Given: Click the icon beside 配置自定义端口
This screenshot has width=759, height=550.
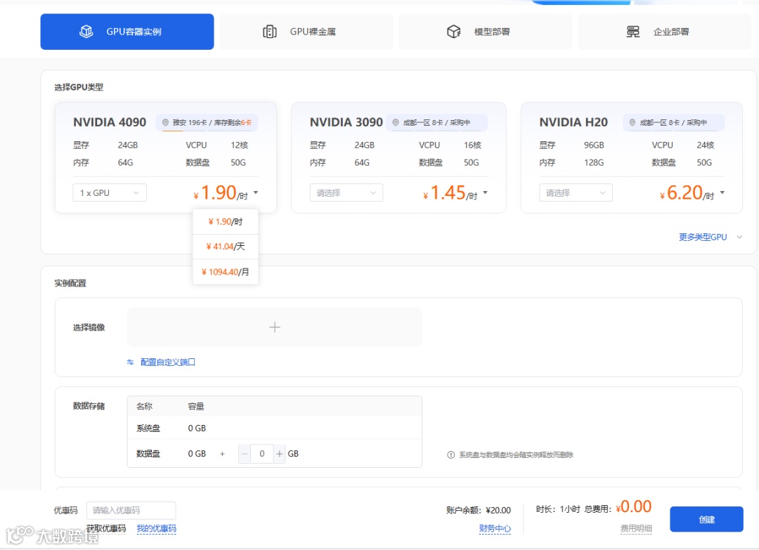Looking at the screenshot, I should click(x=130, y=362).
